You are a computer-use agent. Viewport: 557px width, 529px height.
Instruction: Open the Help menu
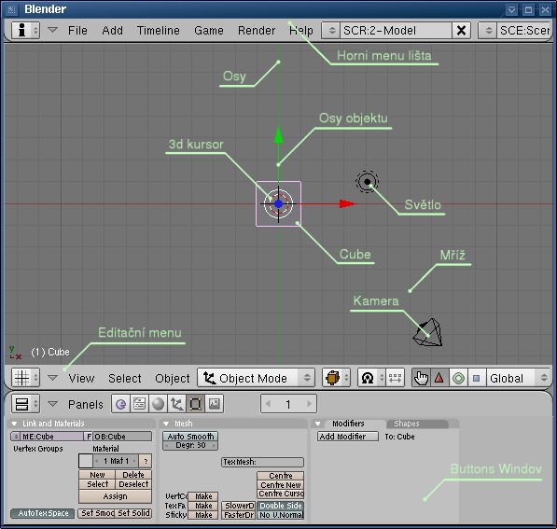301,31
